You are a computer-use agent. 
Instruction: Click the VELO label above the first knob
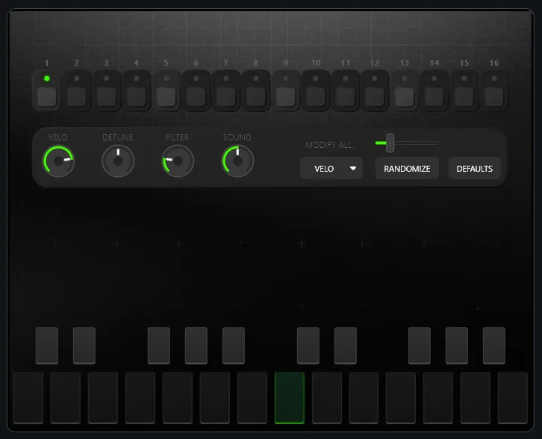pos(58,137)
